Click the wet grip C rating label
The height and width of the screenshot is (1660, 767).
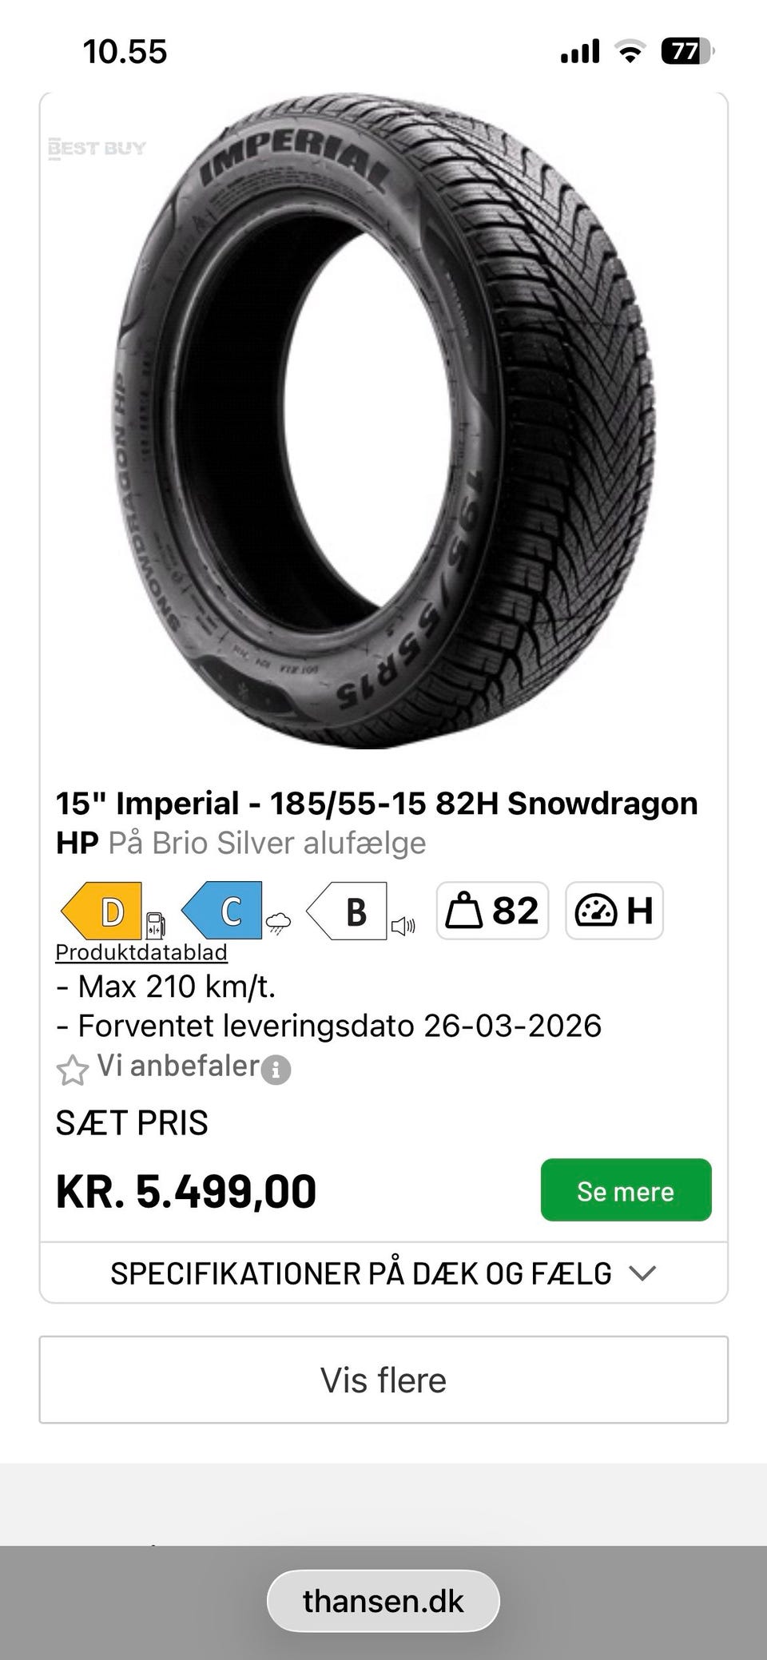point(222,911)
